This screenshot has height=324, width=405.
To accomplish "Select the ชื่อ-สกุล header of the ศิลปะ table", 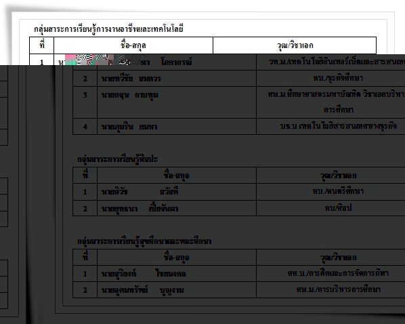I will point(177,176).
